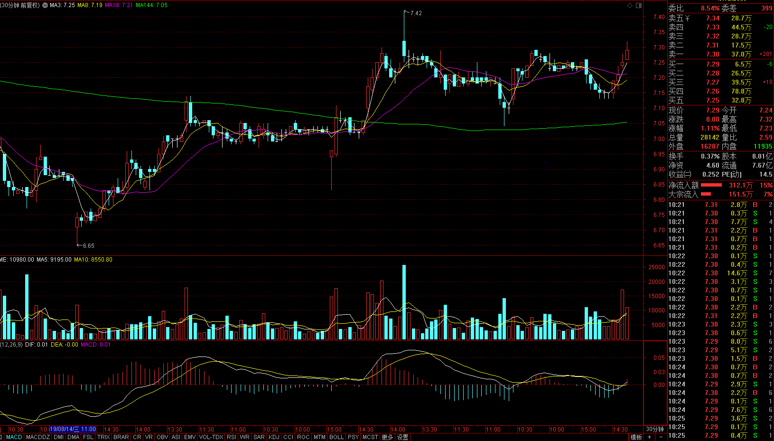Click the PE(动) 14.5 value
The height and width of the screenshot is (441, 774).
point(765,174)
